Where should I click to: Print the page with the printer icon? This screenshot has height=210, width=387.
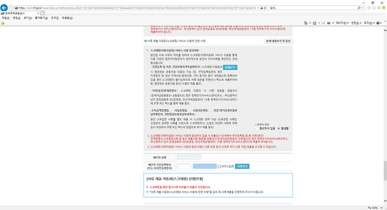tap(329, 23)
